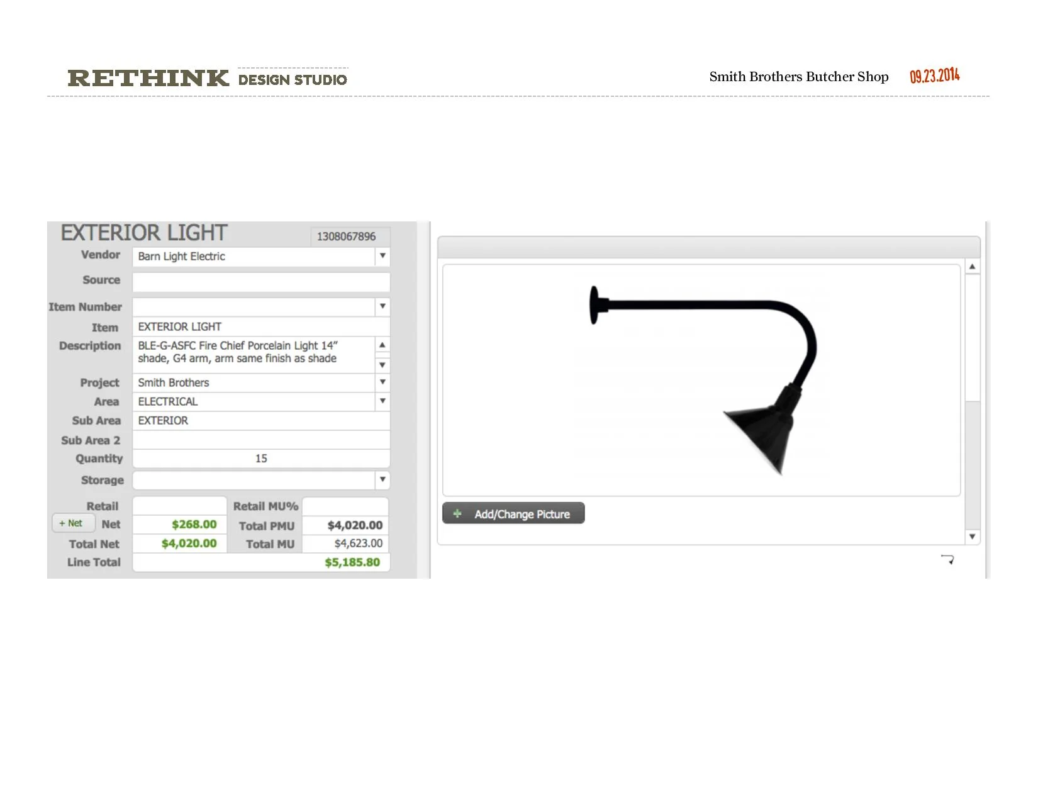Click the Line Total label
1038x802 pixels.
coord(94,562)
